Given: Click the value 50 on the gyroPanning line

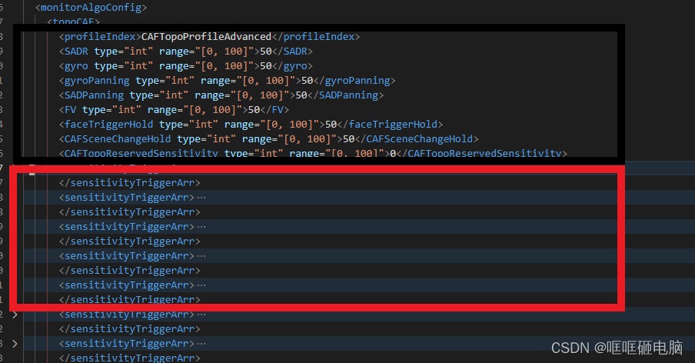Looking at the screenshot, I should tap(308, 80).
